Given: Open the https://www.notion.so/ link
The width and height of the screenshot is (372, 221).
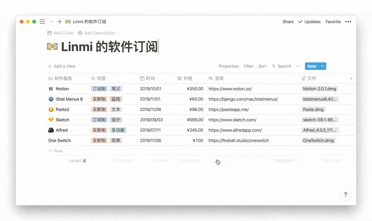Looking at the screenshot, I should [x=230, y=89].
